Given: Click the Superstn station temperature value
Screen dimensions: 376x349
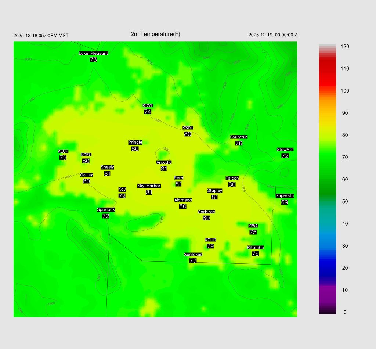Looking at the screenshot, I should point(285,202).
